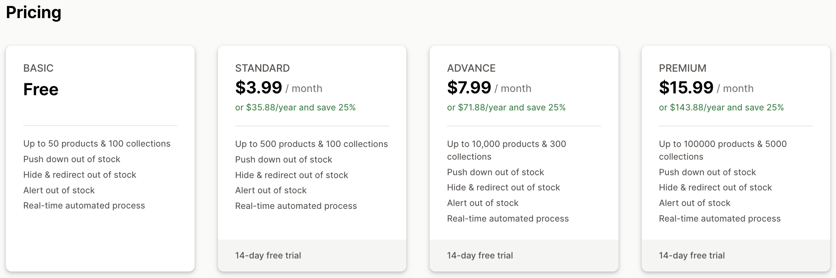836x278 pixels.
Task: Click 'Up to 100000 products & 5000 collections'
Action: 723,150
